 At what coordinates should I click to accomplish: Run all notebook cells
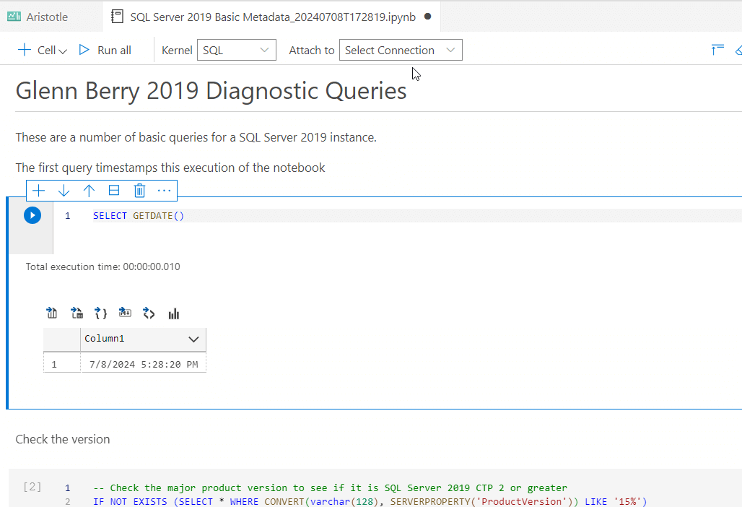tap(105, 50)
